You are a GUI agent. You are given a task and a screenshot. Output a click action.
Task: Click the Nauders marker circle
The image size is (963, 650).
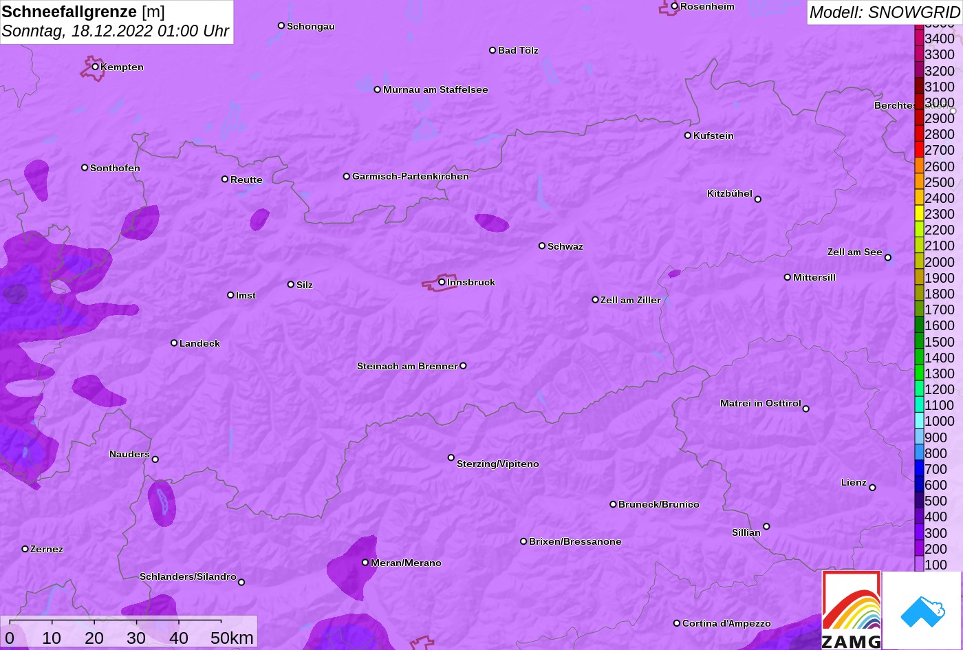pyautogui.click(x=155, y=459)
